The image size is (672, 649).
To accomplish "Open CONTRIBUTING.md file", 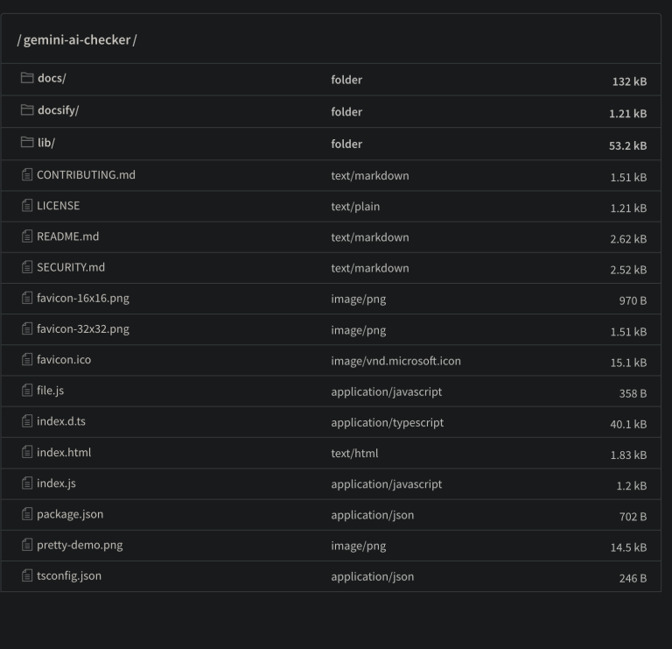I will coord(86,175).
